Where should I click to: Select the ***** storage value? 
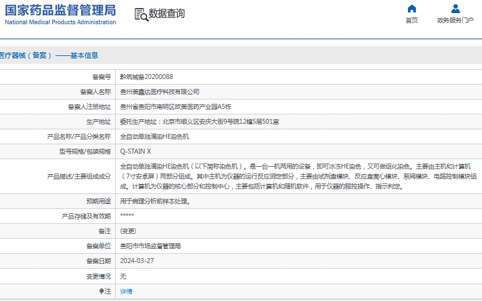point(126,215)
